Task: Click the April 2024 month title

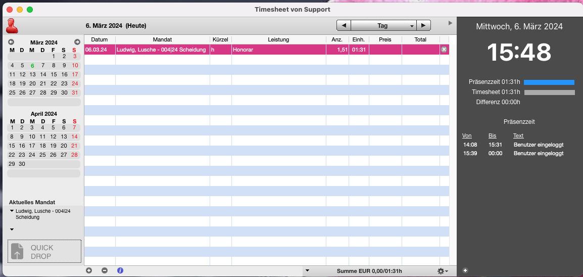Action: point(44,114)
